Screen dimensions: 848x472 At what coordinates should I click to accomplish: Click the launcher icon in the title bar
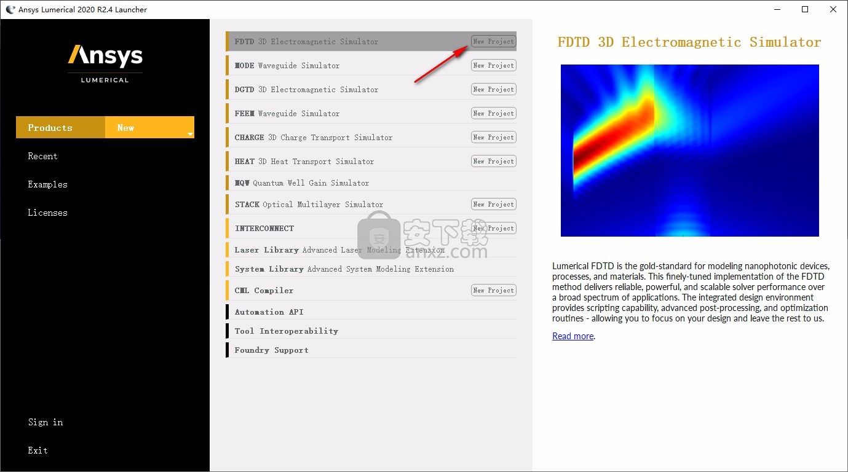10,9
